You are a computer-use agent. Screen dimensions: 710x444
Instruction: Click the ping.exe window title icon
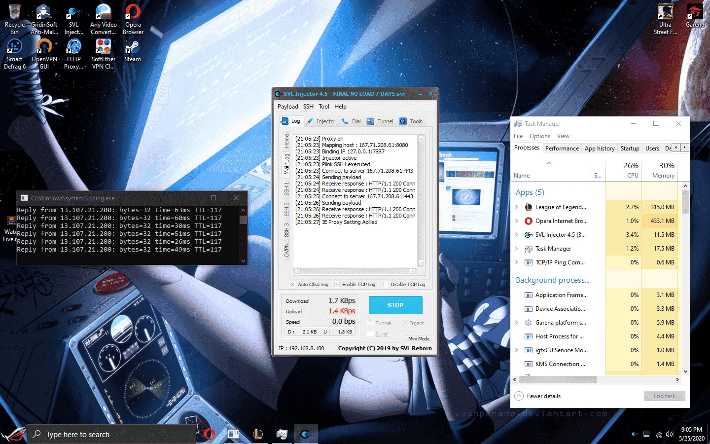click(x=24, y=198)
